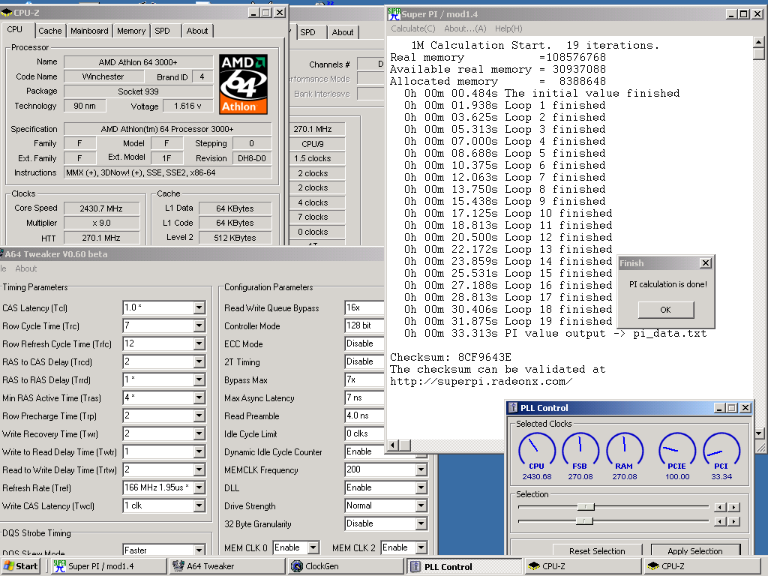Open the MEMCLK Frequency dropdown
The image size is (768, 576).
tap(421, 469)
